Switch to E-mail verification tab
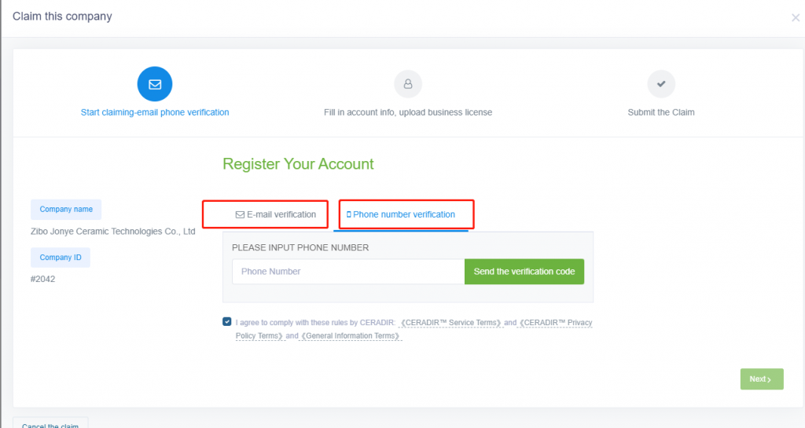 coord(276,214)
